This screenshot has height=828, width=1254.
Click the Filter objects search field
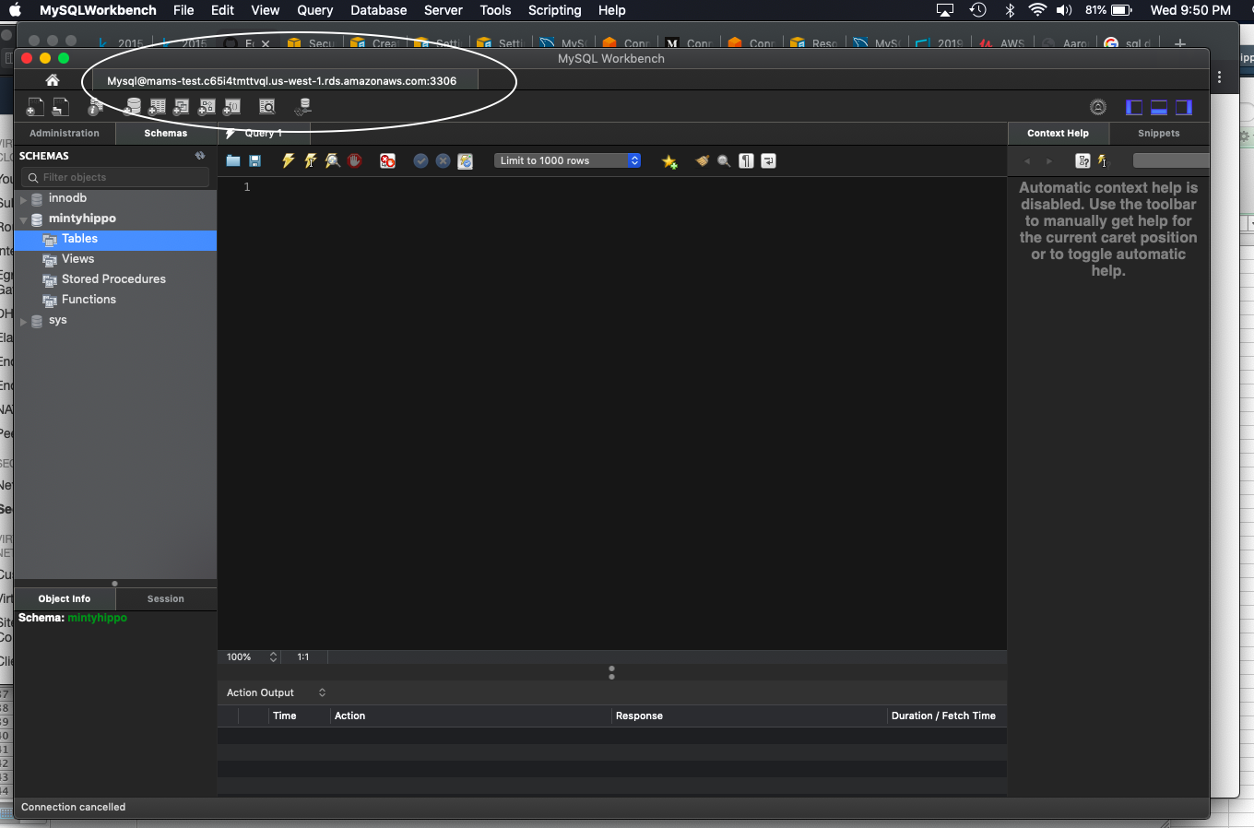pyautogui.click(x=116, y=177)
